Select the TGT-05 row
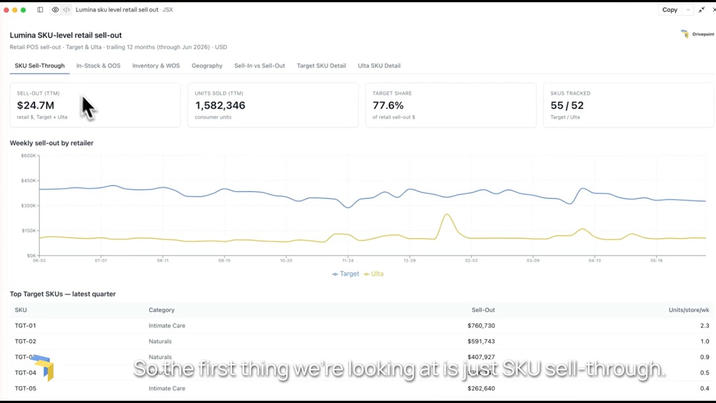This screenshot has height=403, width=716. point(362,388)
